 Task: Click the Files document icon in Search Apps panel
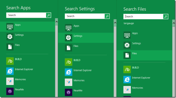tap(10, 47)
